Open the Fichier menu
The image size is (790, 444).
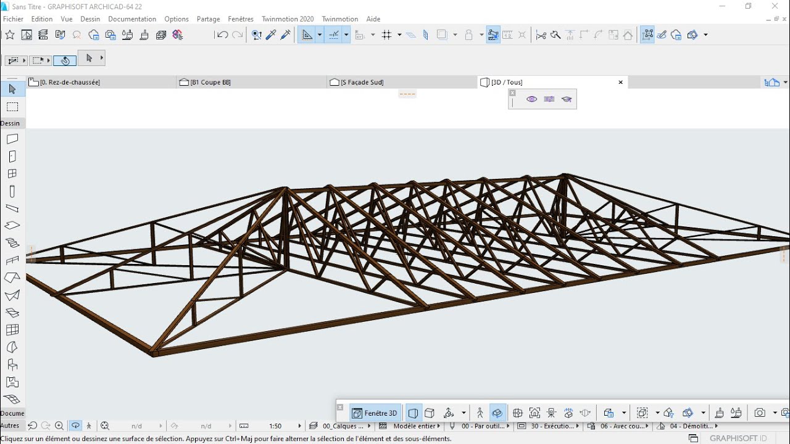pos(13,19)
